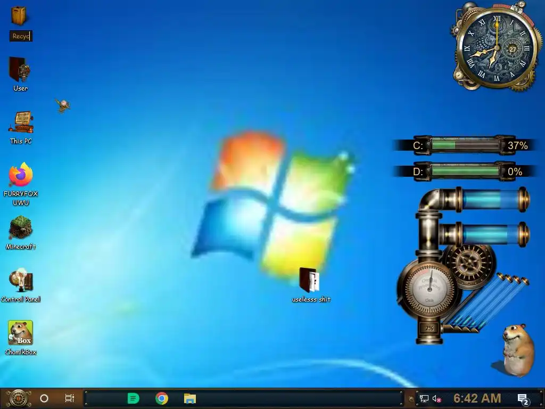545x409 pixels.
Task: Unmute the muted volume tray icon
Action: tap(437, 398)
